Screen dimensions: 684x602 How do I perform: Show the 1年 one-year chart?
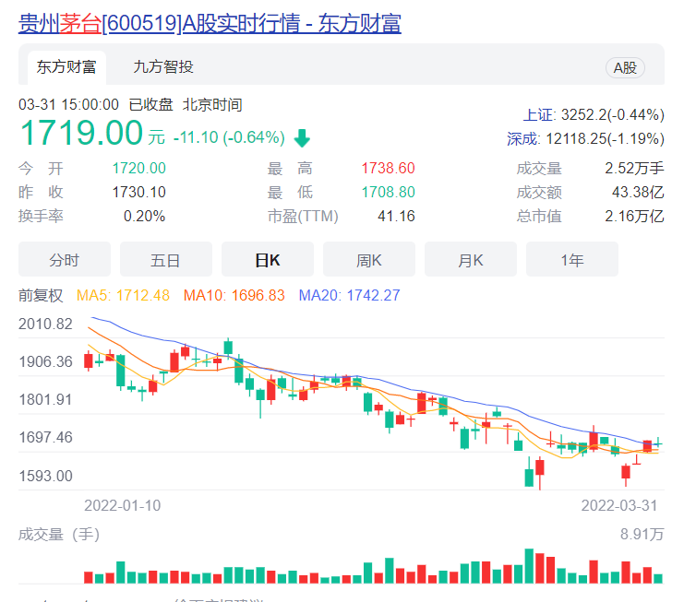572,260
